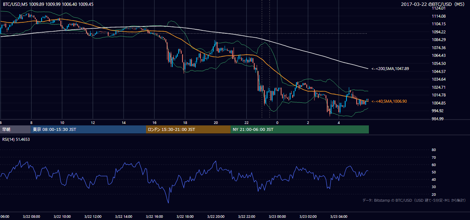The height and width of the screenshot is (220, 470).
Task: Click price axis value 1094.22
Action: tap(439, 32)
